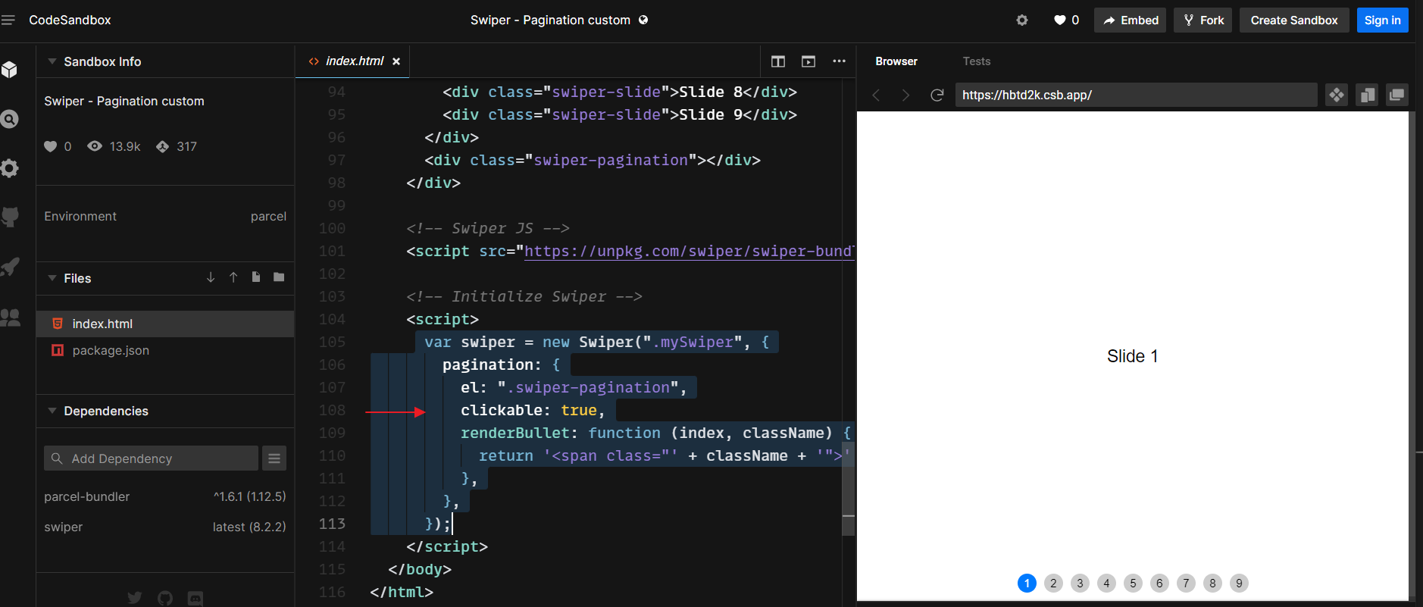Screen dimensions: 1423x607
Task: Click Create Sandbox button
Action: (1294, 20)
